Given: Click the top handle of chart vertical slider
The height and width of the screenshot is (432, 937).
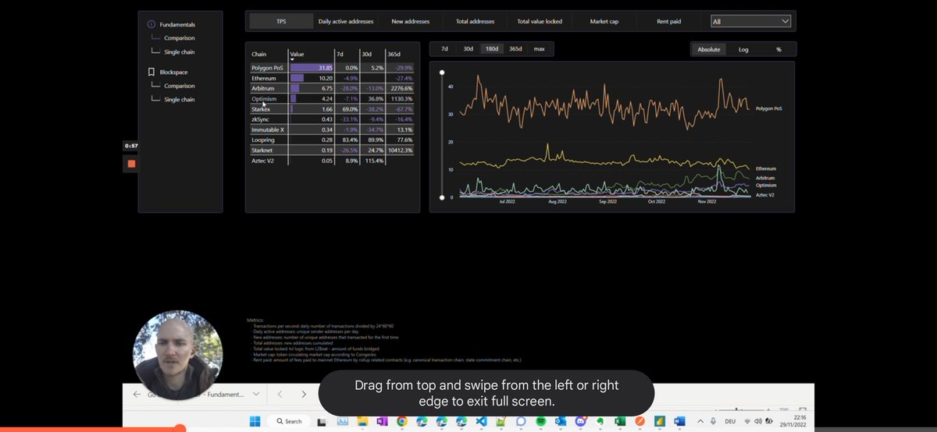Looking at the screenshot, I should pos(444,73).
